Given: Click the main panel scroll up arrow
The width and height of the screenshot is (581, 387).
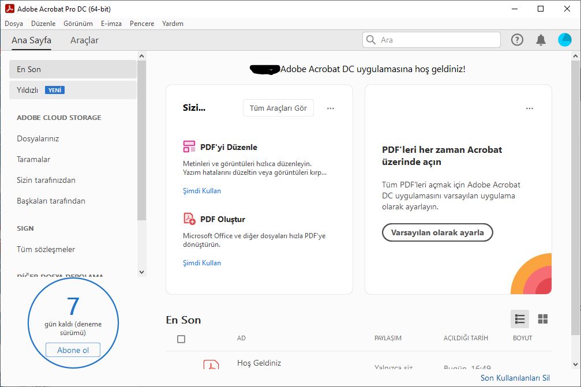Looking at the screenshot, I should [x=575, y=56].
